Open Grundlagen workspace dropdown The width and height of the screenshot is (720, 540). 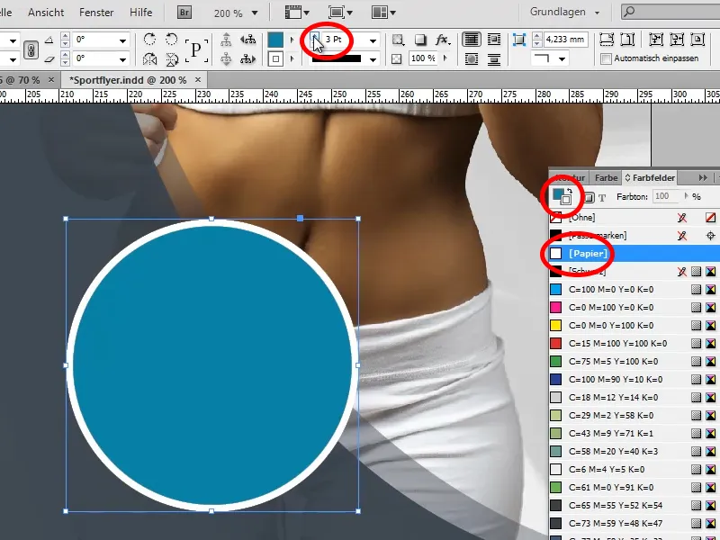[597, 13]
